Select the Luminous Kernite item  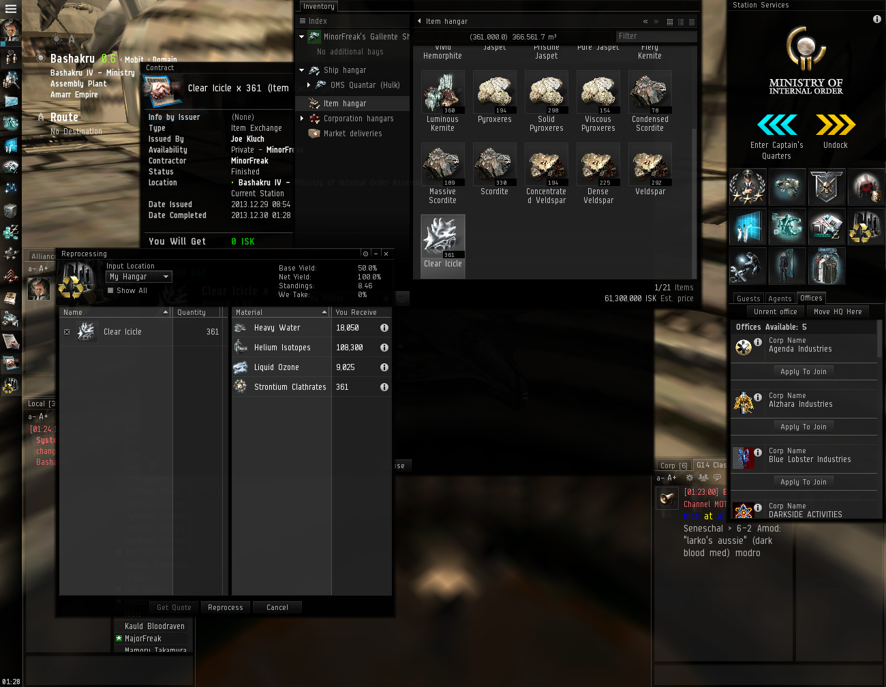coord(443,101)
